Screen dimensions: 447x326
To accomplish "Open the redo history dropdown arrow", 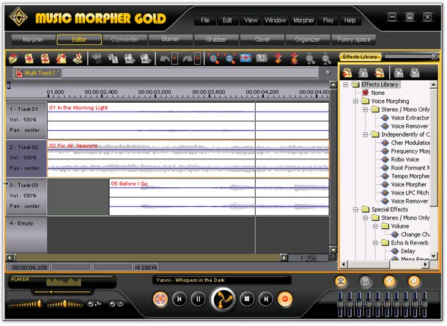I will 197,59.
